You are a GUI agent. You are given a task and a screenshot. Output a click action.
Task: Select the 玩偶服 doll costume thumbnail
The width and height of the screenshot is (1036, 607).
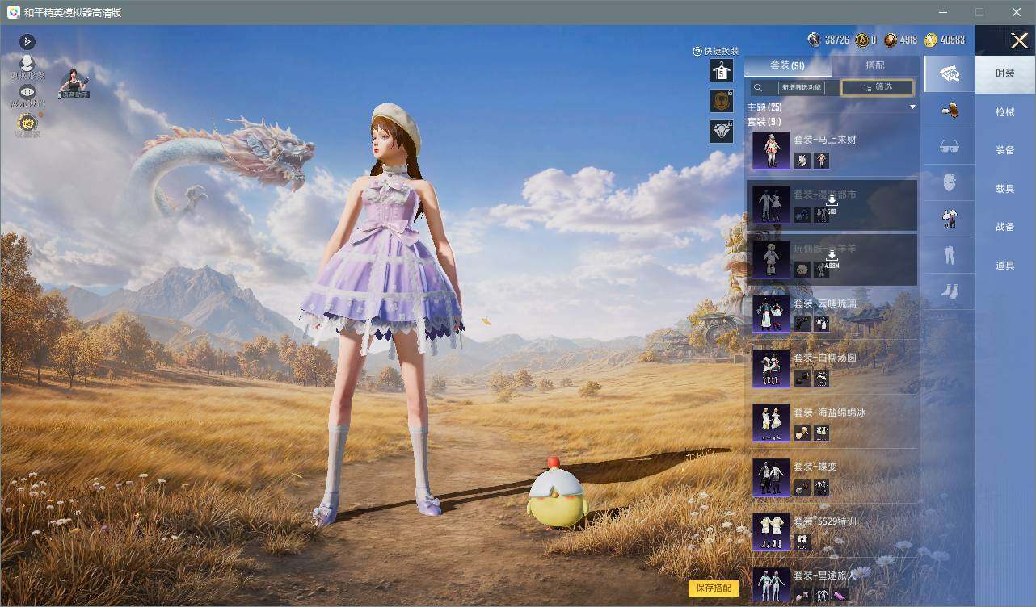771,259
